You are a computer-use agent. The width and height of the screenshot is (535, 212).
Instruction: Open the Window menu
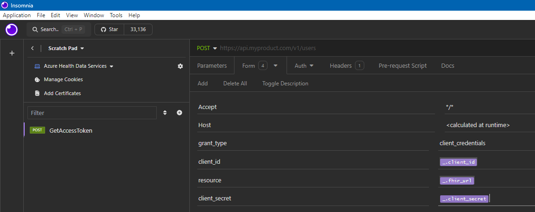[94, 15]
